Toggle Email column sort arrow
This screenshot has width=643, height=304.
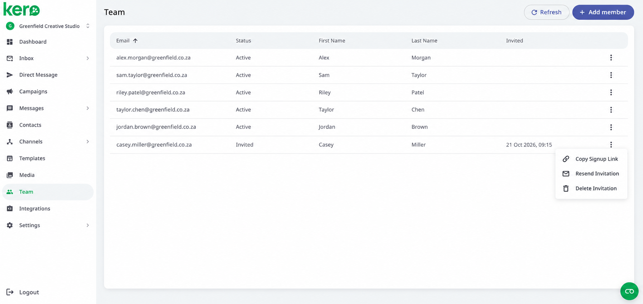(x=135, y=41)
